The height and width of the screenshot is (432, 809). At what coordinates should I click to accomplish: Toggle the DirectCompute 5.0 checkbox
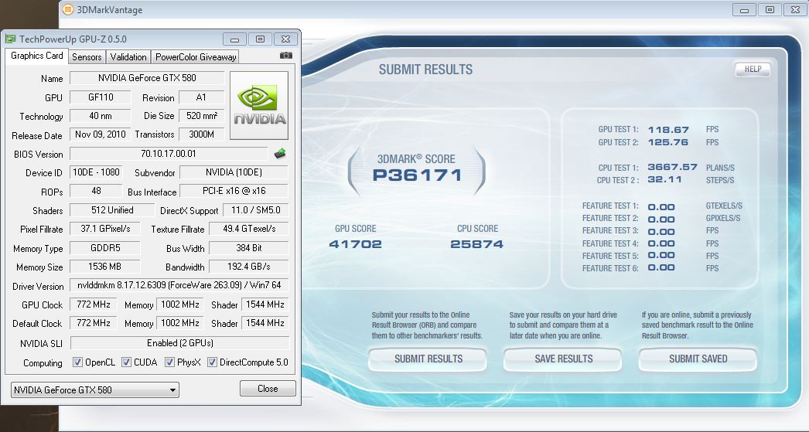212,362
